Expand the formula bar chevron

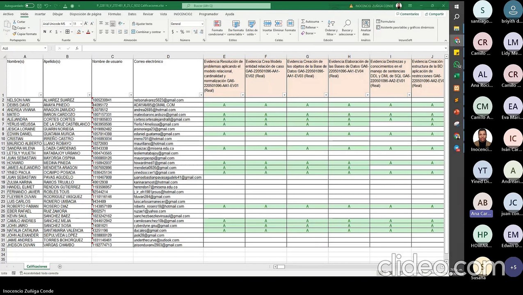click(x=446, y=48)
